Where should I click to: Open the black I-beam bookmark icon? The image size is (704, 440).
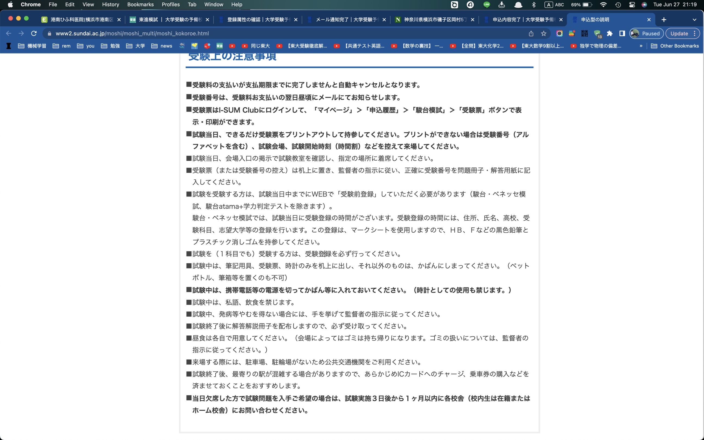[9, 46]
